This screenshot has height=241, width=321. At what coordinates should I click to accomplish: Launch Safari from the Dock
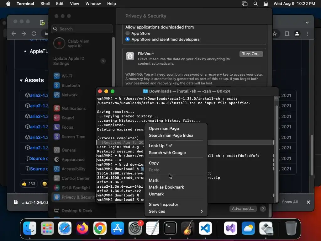coord(65,228)
